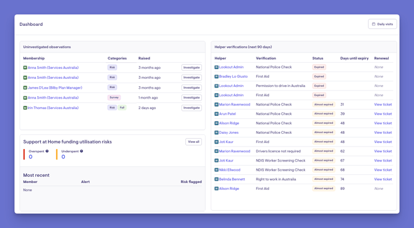
Task: Click helper icon beside Daisy Jones
Action: [216, 132]
